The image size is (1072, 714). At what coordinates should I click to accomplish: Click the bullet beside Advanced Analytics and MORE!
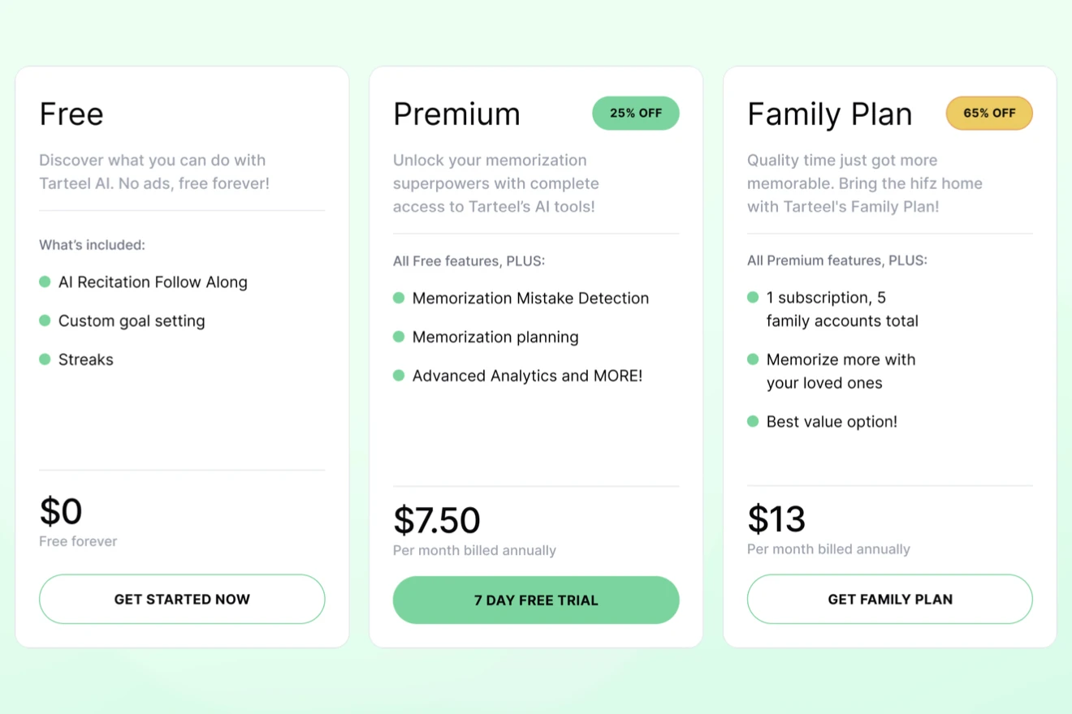(x=399, y=376)
